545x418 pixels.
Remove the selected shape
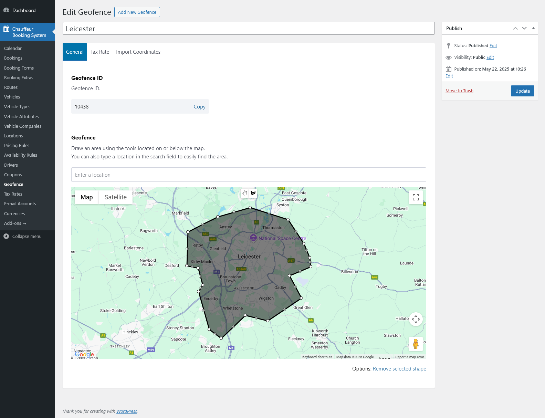point(399,369)
